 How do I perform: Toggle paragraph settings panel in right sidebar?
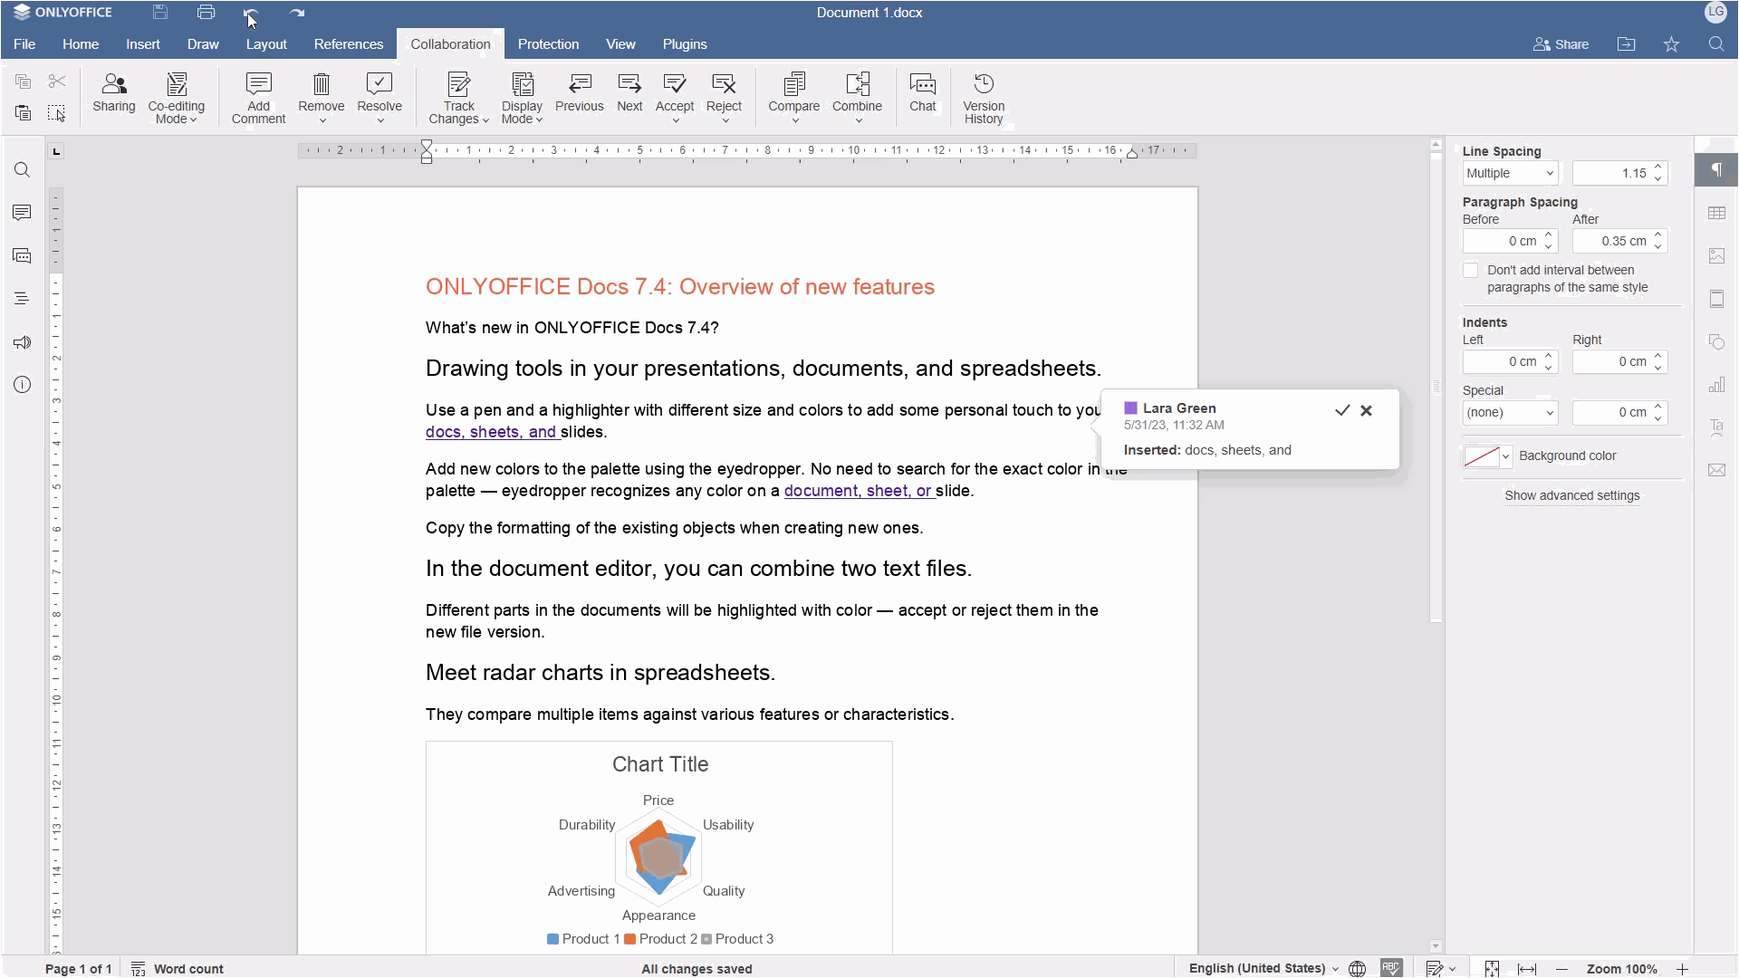pos(1716,170)
